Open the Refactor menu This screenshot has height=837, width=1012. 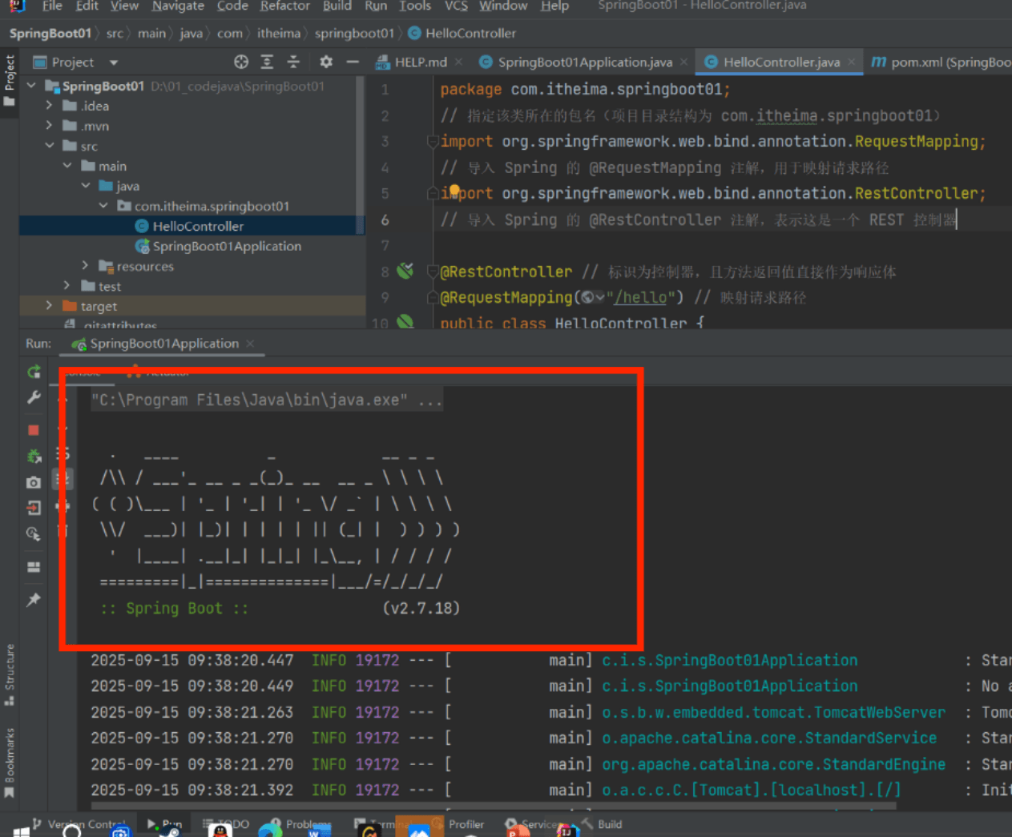pos(284,6)
